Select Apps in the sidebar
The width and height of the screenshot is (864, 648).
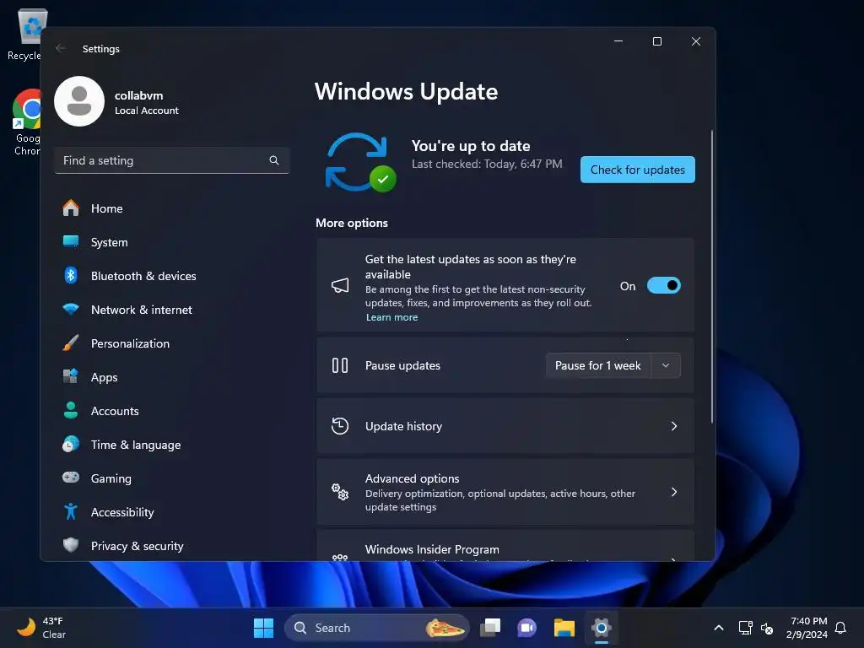pos(172,377)
